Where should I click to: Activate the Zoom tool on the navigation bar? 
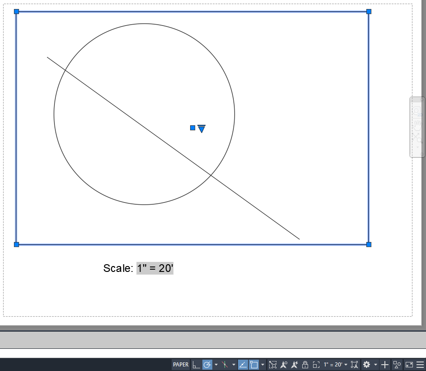(417, 137)
